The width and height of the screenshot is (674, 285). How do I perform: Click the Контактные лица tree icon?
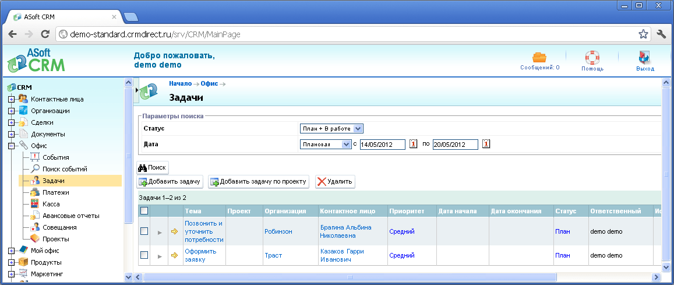[23, 99]
